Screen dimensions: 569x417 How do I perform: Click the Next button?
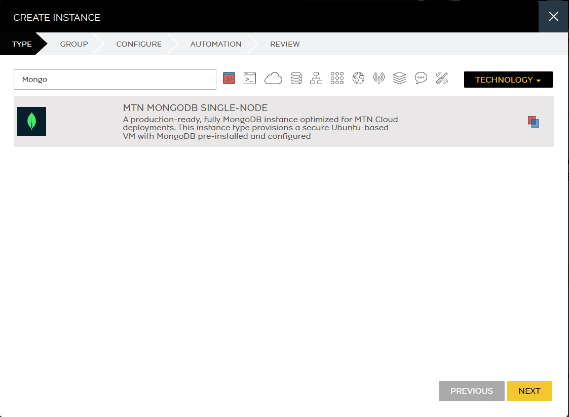529,391
